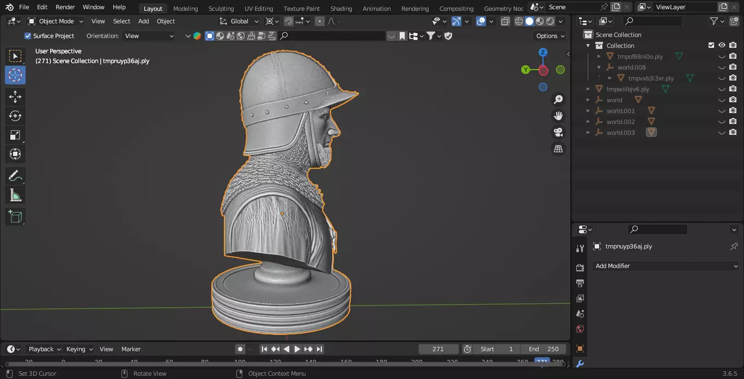Image resolution: width=744 pixels, height=379 pixels.
Task: Hide the Collection with eye icon
Action: point(722,46)
